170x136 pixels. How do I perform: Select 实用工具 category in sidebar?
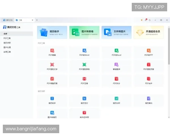pos(16,52)
